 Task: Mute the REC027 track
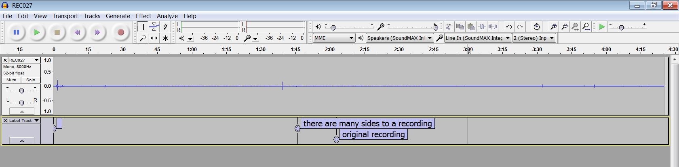coord(11,80)
